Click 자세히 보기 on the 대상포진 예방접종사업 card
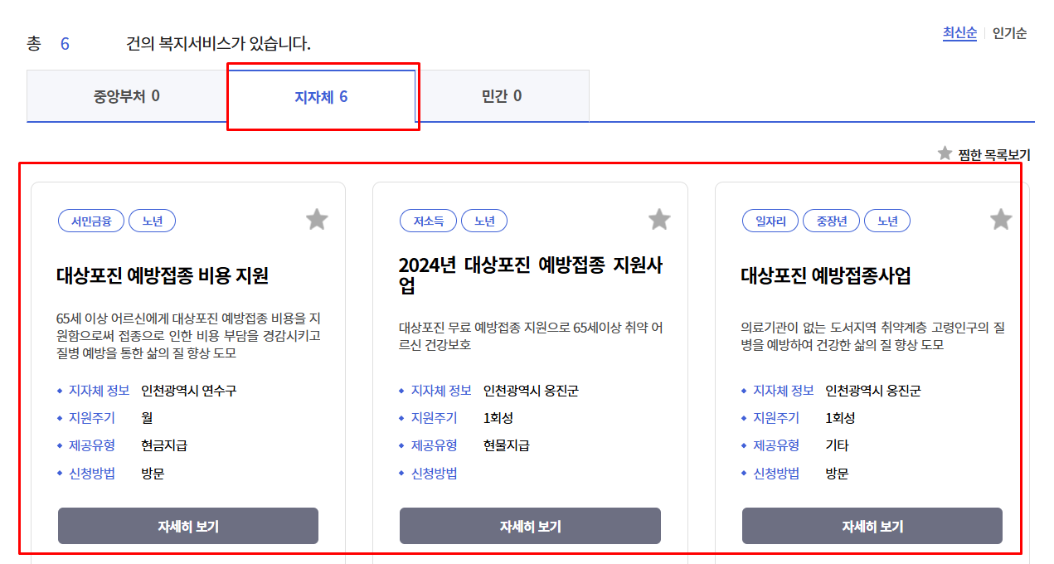Screen dimensions: 1054x564 click(872, 525)
